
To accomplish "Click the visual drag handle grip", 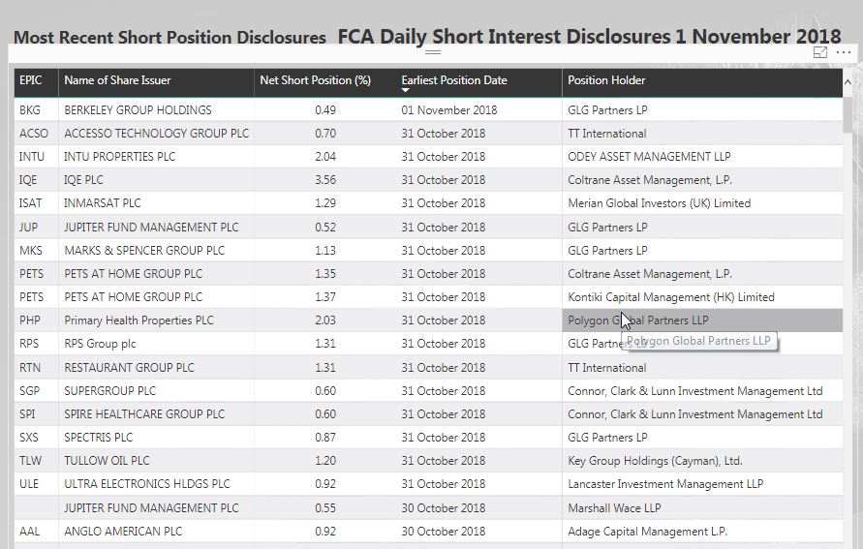I will [x=433, y=51].
